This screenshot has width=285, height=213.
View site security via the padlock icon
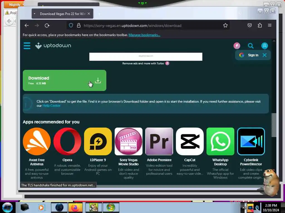pos(79,25)
